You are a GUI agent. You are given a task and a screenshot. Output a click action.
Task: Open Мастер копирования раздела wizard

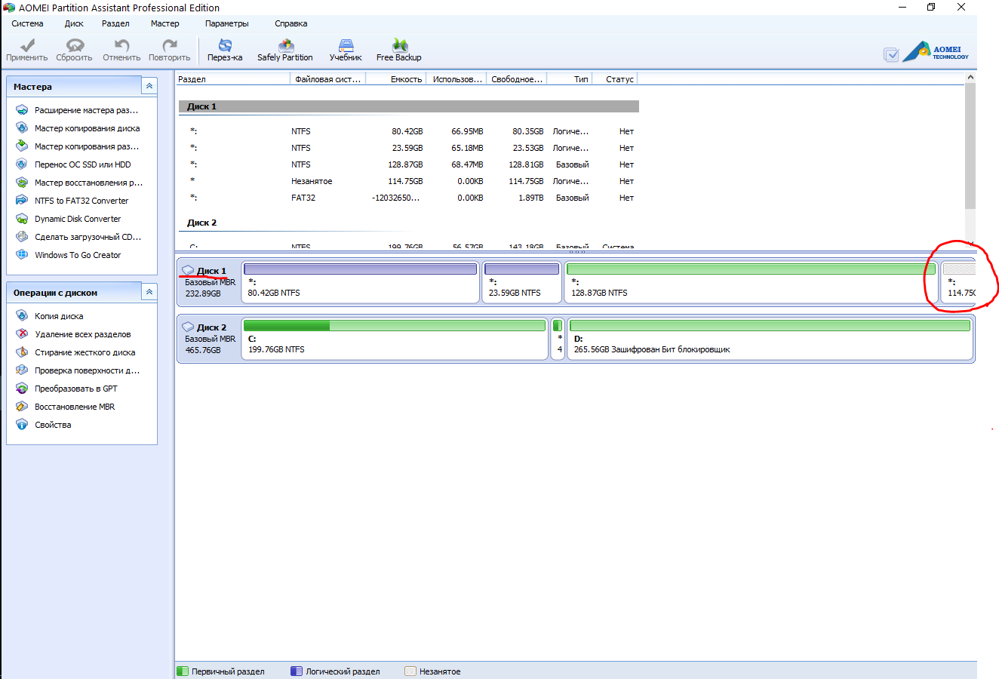tap(78, 146)
